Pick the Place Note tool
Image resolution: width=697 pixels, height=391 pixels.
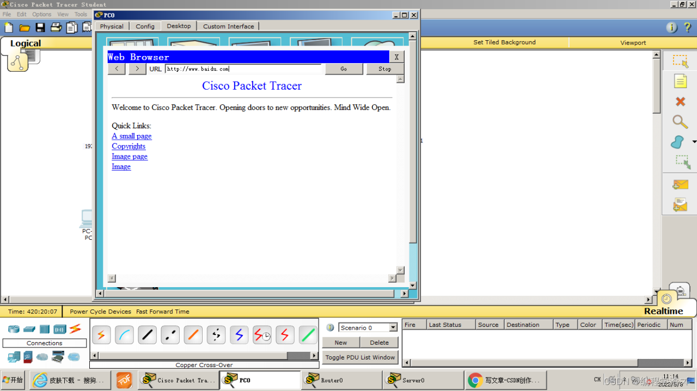680,81
